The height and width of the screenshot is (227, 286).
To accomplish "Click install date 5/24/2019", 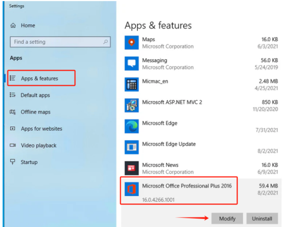I will [x=266, y=67].
